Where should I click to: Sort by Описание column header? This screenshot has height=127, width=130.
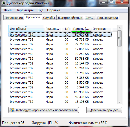click(101, 28)
